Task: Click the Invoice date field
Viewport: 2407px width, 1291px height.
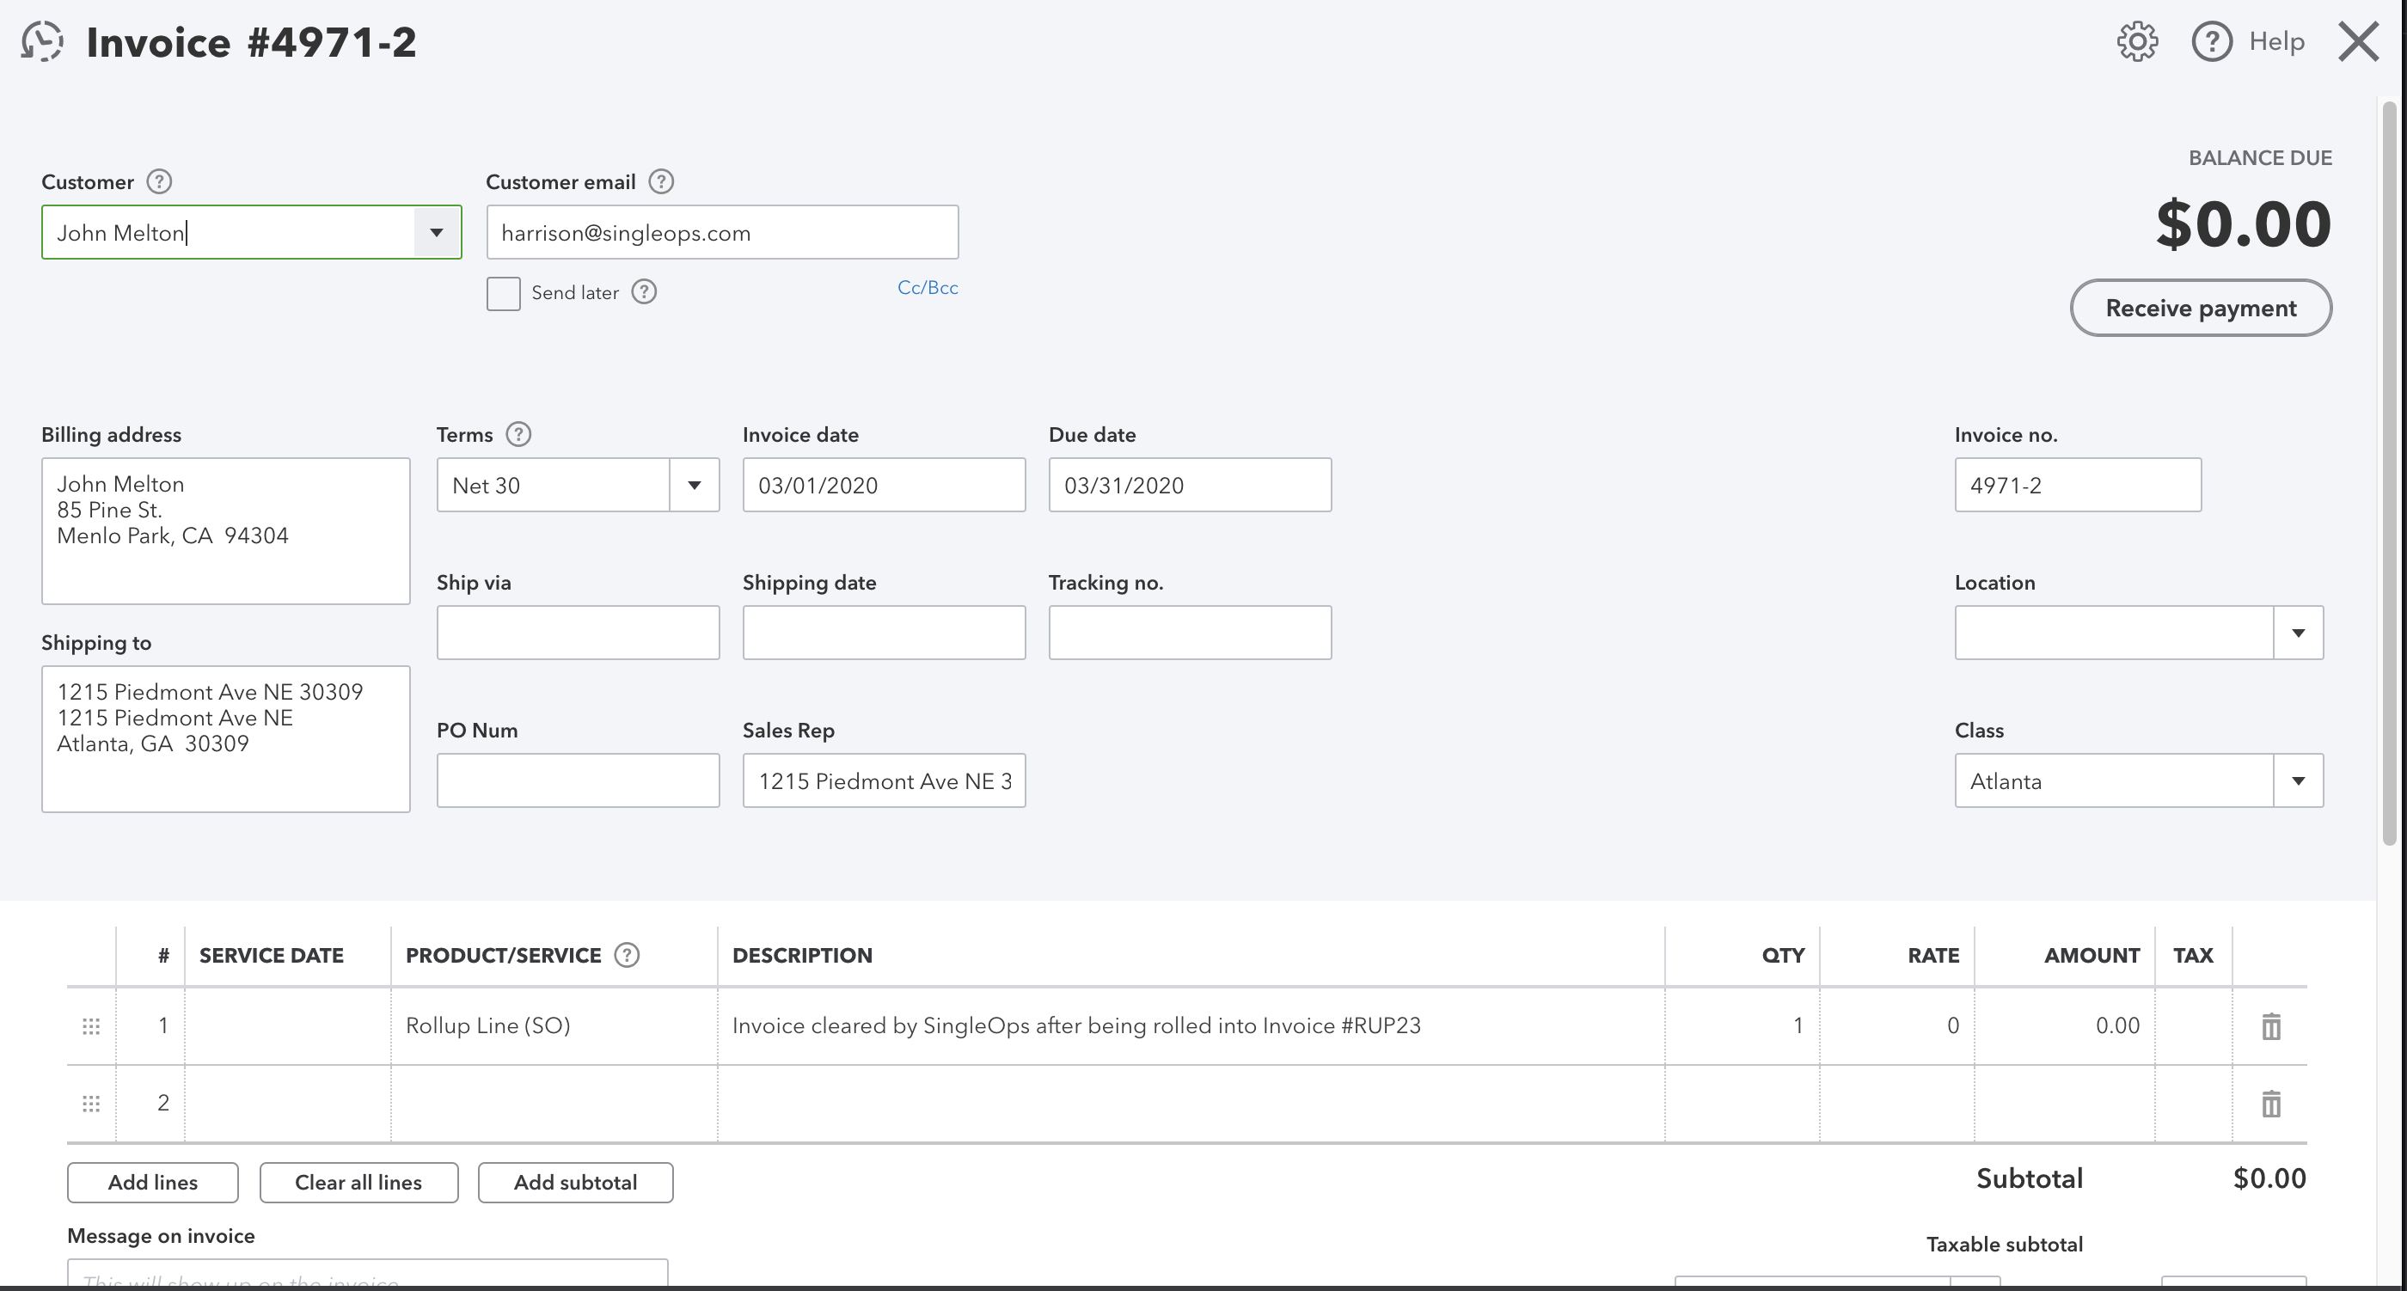Action: (x=884, y=485)
